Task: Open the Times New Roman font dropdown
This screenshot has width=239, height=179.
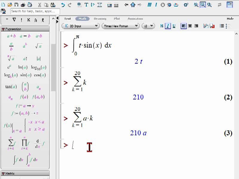Action: point(121,26)
